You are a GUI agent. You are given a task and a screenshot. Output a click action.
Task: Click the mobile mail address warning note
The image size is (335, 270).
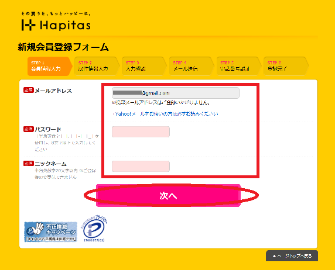tap(161, 103)
